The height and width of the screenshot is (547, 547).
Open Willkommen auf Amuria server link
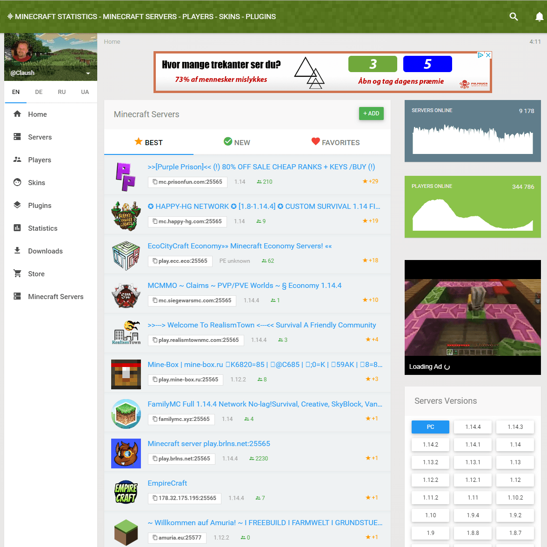[265, 523]
